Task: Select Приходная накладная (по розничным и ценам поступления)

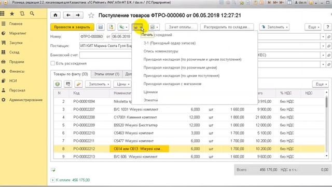Action: pyautogui.click(x=192, y=59)
